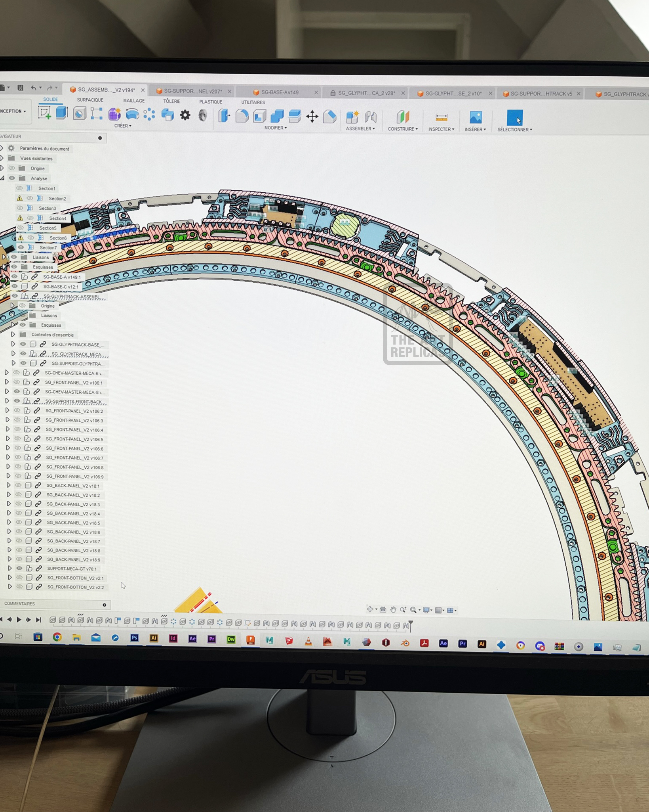Select the Shell tool
The width and height of the screenshot is (649, 812).
[259, 116]
